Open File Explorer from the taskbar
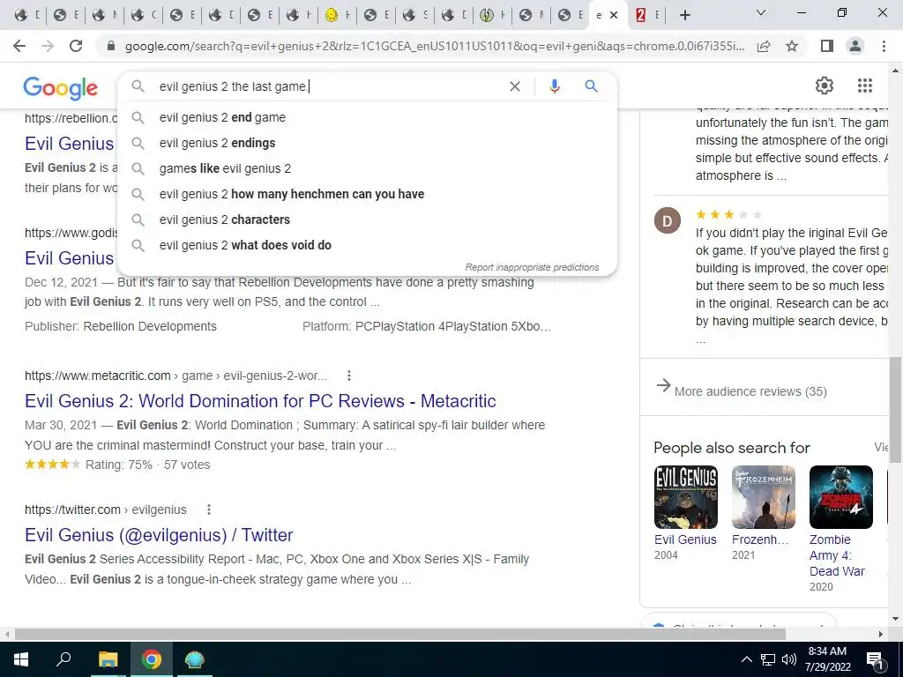 tap(108, 659)
